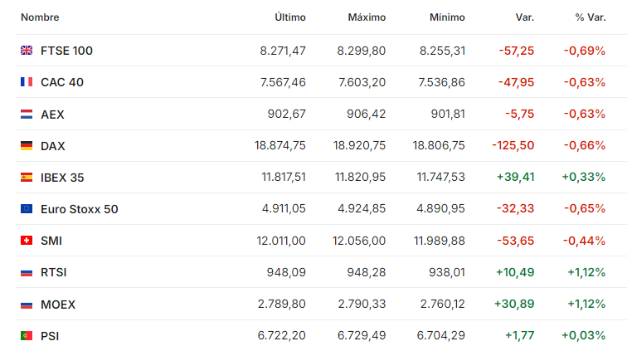Open the IBEX 35 index page
Image resolution: width=627 pixels, height=351 pixels.
(x=62, y=178)
